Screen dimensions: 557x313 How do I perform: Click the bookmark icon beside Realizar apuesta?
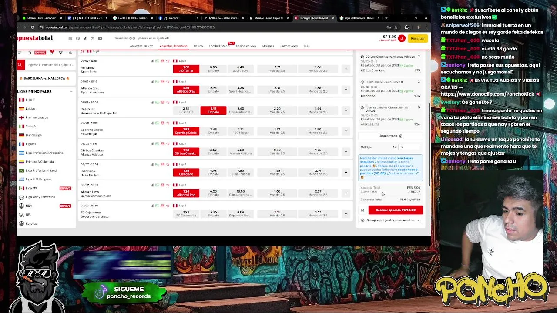[x=362, y=210]
